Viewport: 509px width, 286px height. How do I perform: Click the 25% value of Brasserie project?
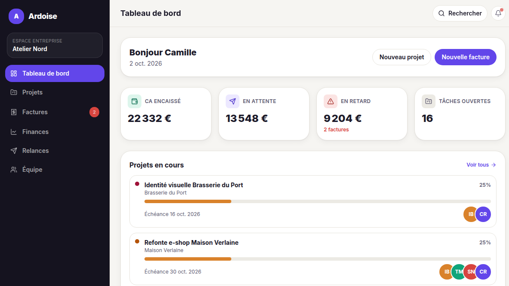pos(485,185)
